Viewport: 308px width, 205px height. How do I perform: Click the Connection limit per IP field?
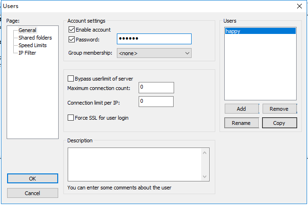click(x=156, y=102)
